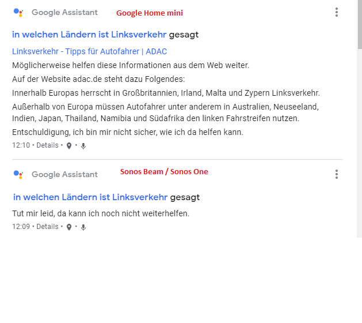This screenshot has height=323, width=362.
Task: Click microphone icon for 12:09 entry
Action: pos(83,227)
